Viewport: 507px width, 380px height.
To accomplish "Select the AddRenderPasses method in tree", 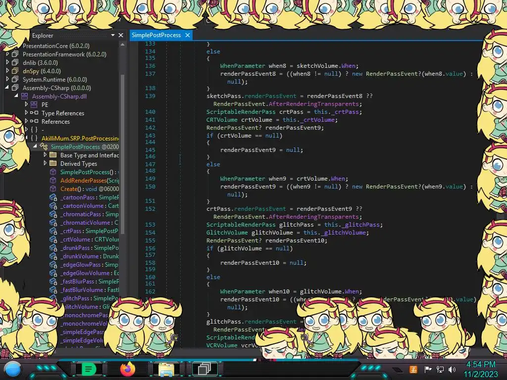I will (x=90, y=180).
